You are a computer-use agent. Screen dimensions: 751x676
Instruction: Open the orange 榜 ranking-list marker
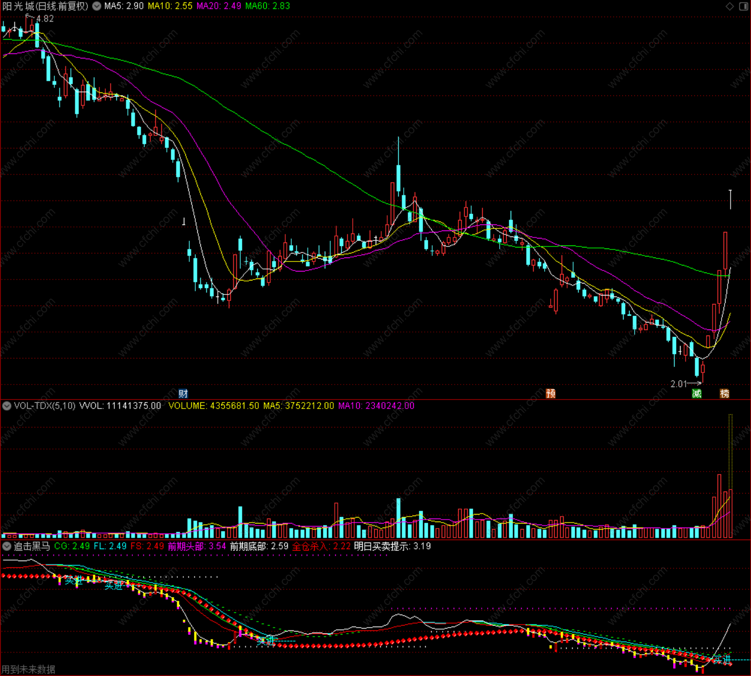click(x=725, y=393)
